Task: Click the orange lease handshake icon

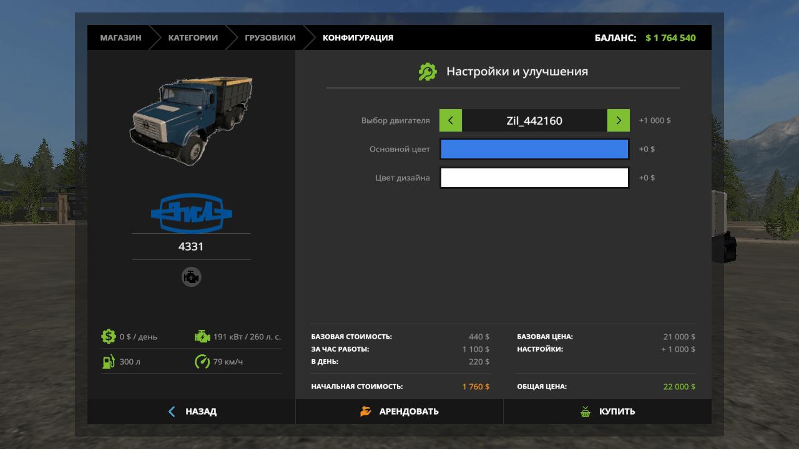Action: pos(366,412)
